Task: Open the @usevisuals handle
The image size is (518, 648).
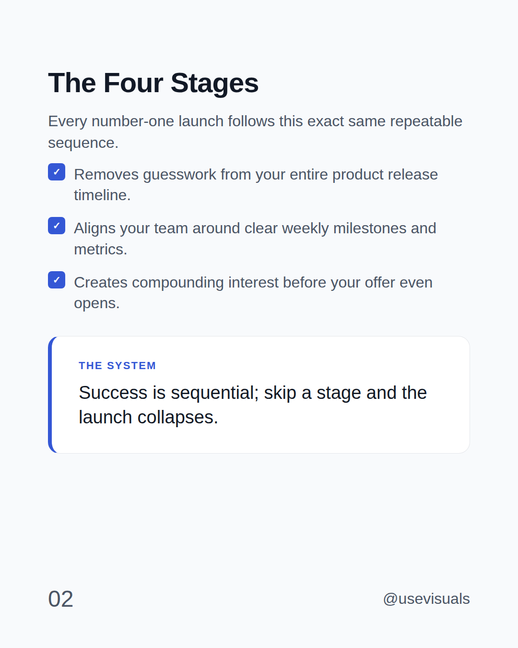Action: coord(426,599)
